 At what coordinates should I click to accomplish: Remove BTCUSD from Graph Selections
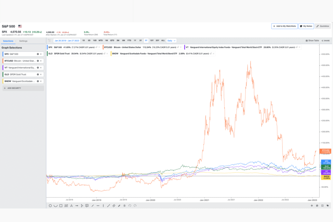(41, 61)
